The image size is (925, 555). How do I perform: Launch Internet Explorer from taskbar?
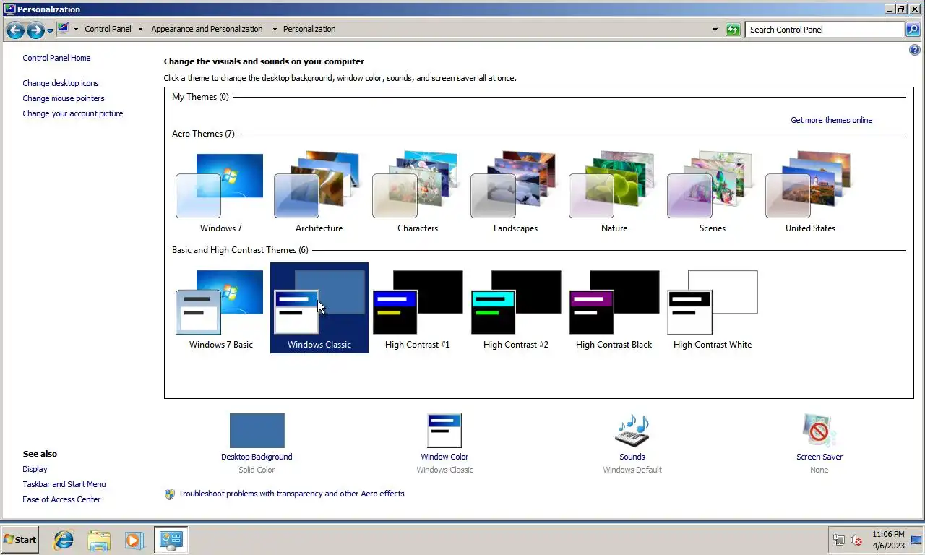64,540
